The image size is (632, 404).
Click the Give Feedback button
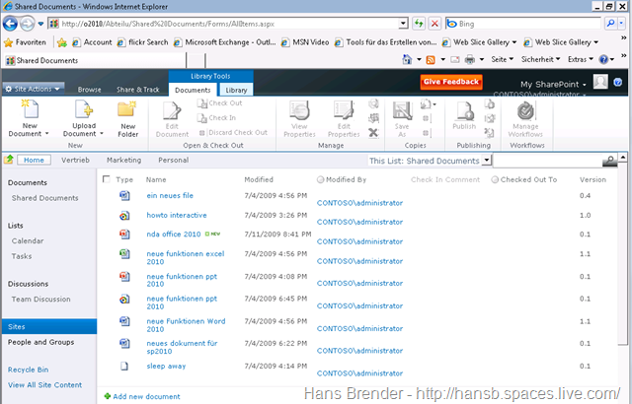tap(450, 82)
